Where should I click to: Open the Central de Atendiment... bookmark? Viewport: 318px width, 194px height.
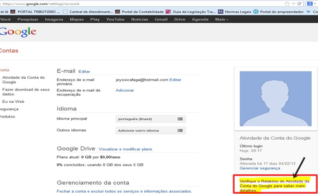coord(88,12)
